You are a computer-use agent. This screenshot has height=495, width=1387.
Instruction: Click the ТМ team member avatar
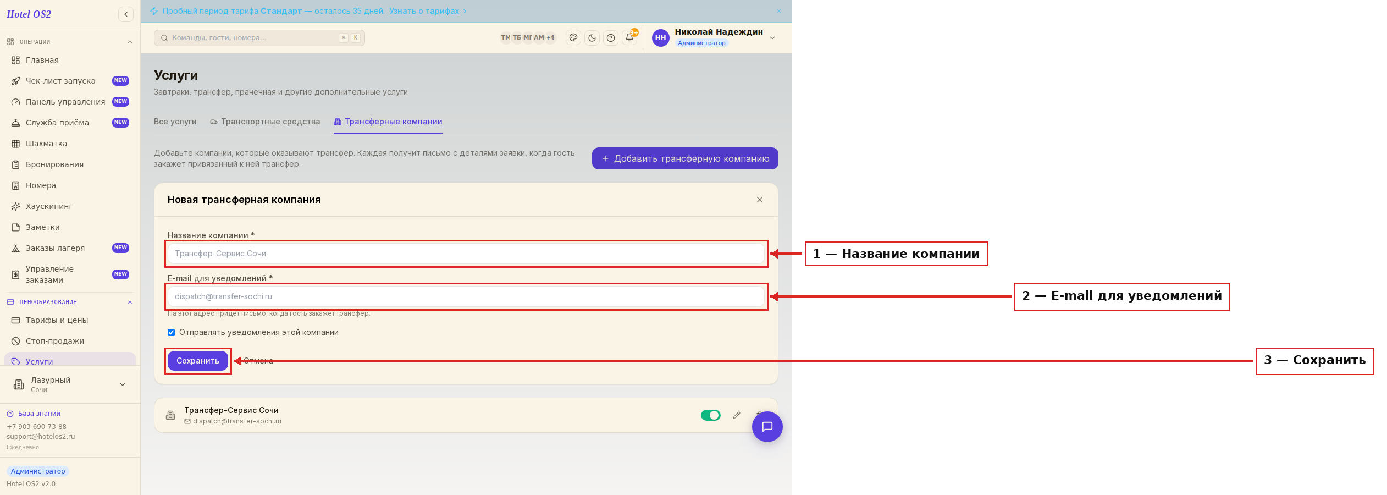[505, 37]
